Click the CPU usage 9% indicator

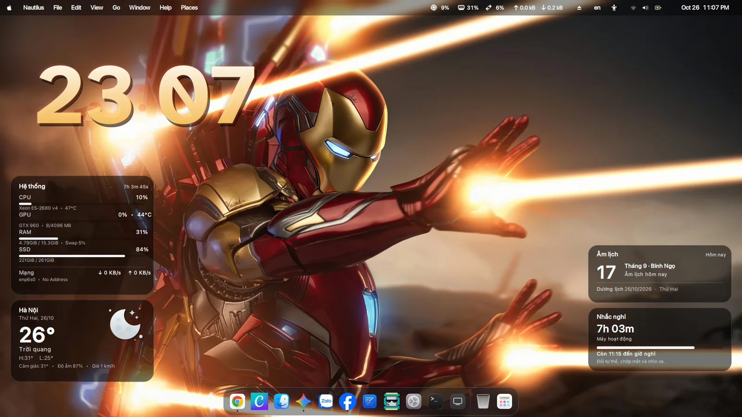tap(440, 7)
